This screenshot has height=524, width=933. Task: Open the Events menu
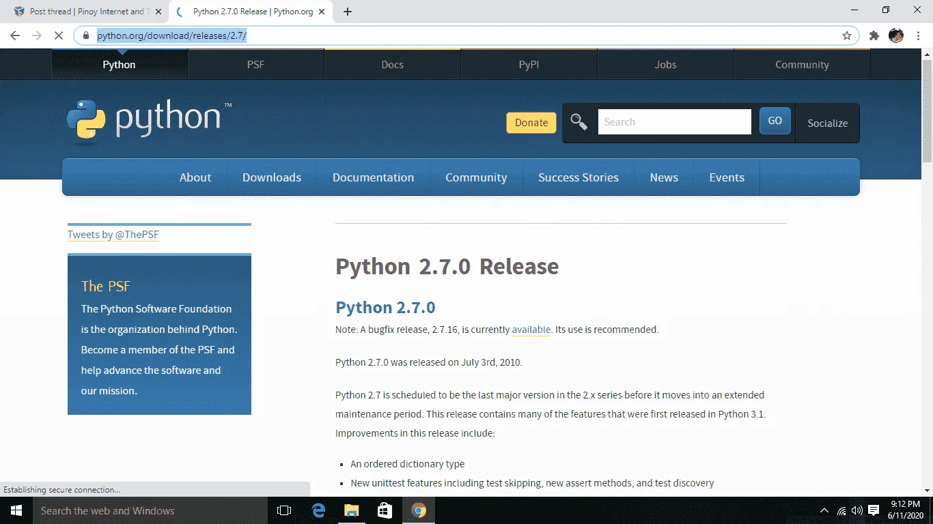727,177
